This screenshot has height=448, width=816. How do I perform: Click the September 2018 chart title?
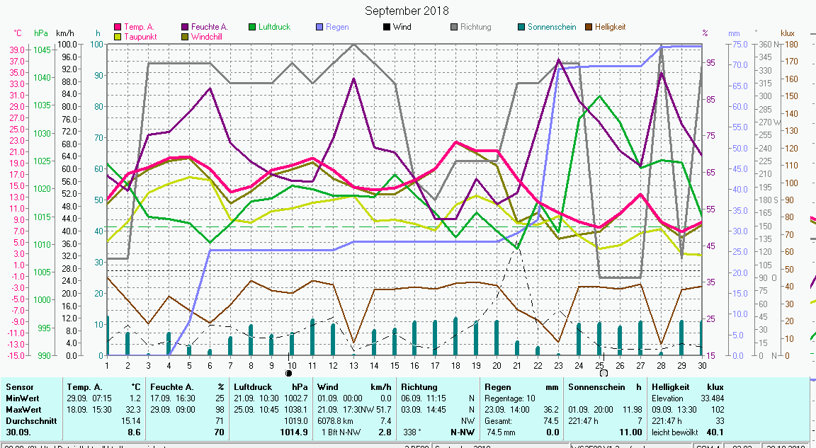tap(407, 11)
